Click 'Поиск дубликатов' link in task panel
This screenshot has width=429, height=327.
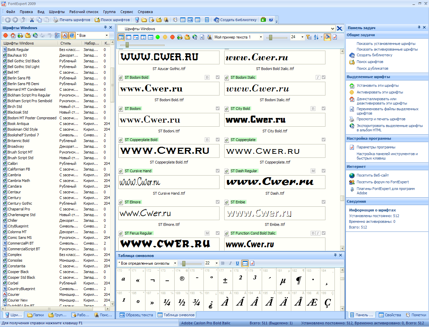372,68
